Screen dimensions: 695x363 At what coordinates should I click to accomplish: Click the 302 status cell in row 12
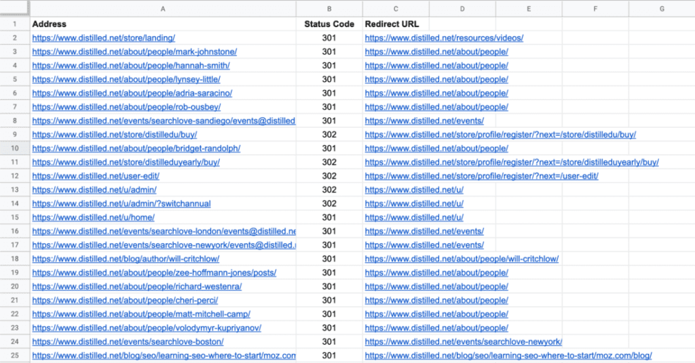[x=329, y=176]
